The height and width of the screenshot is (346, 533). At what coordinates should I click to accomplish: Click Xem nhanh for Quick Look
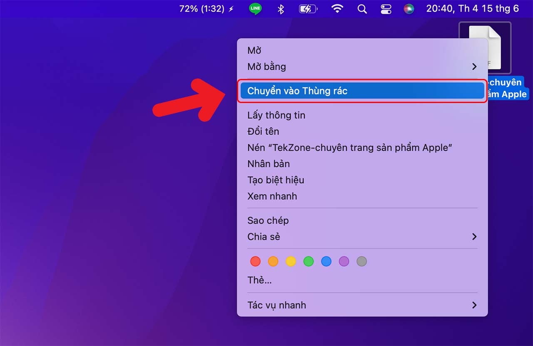(x=362, y=196)
